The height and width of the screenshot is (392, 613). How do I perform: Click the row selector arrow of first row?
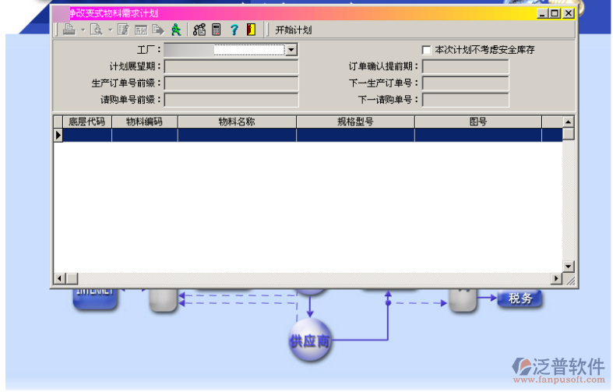pyautogui.click(x=58, y=135)
